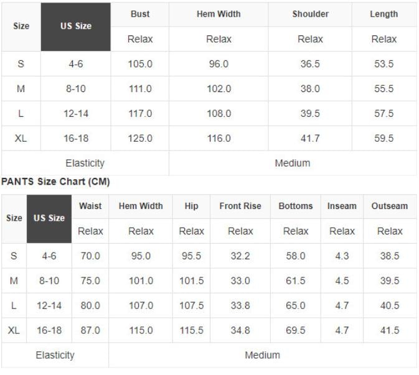Select the 41.7 shoulder value for XL
This screenshot has height=375, width=419.
point(310,138)
